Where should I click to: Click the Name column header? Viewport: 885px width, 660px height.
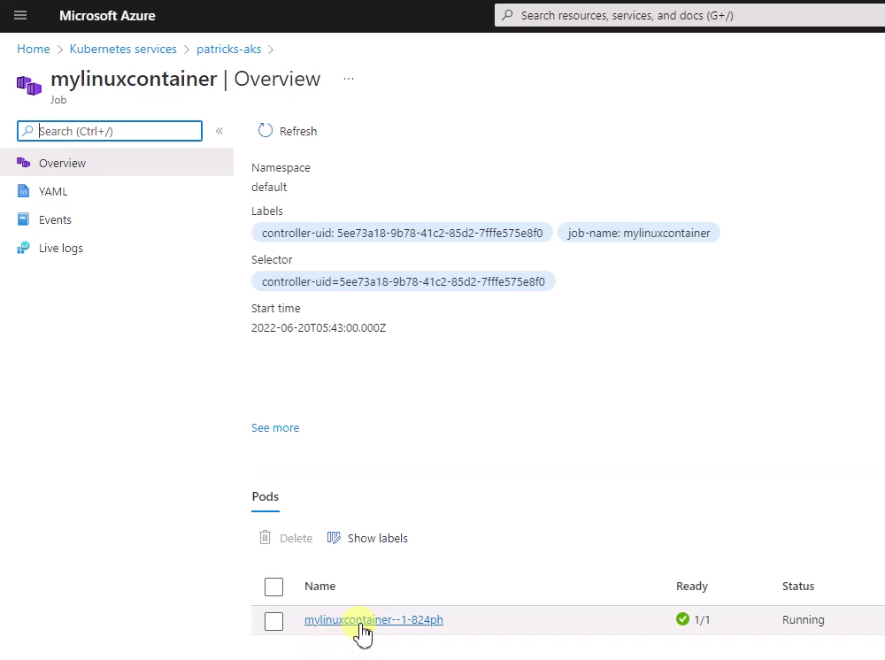click(x=320, y=586)
